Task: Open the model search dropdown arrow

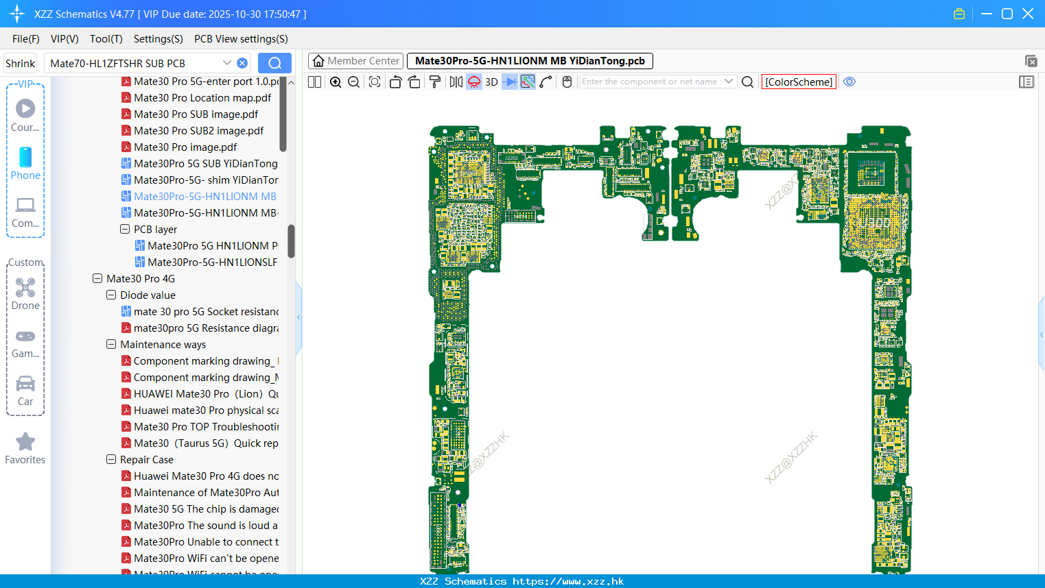Action: pyautogui.click(x=226, y=63)
